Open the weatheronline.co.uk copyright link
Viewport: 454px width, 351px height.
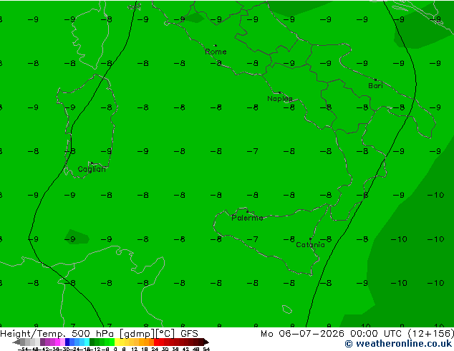point(398,344)
